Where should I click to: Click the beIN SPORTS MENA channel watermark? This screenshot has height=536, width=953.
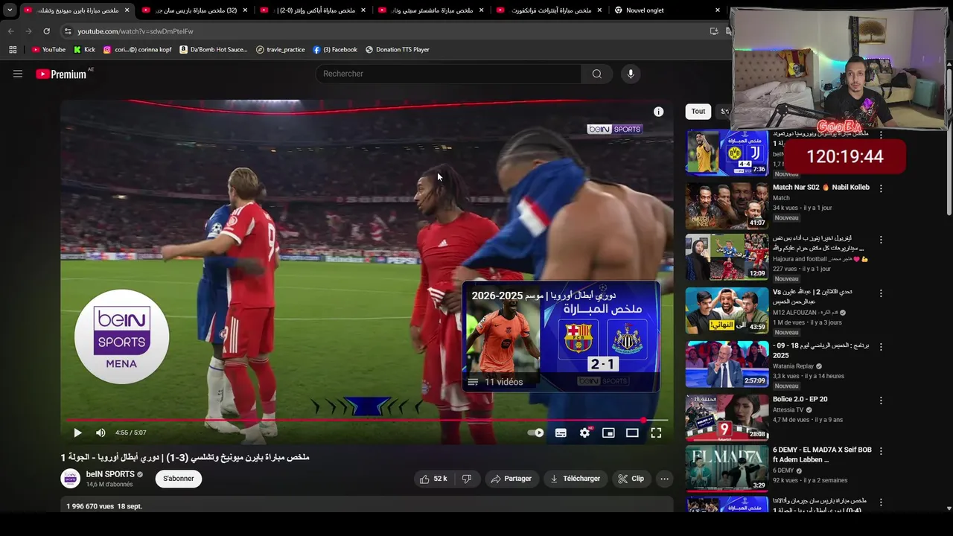121,336
